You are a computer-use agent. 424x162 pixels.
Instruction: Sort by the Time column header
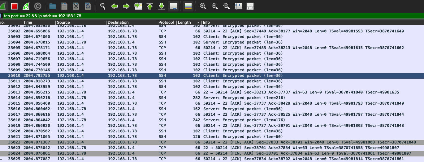tap(39, 23)
